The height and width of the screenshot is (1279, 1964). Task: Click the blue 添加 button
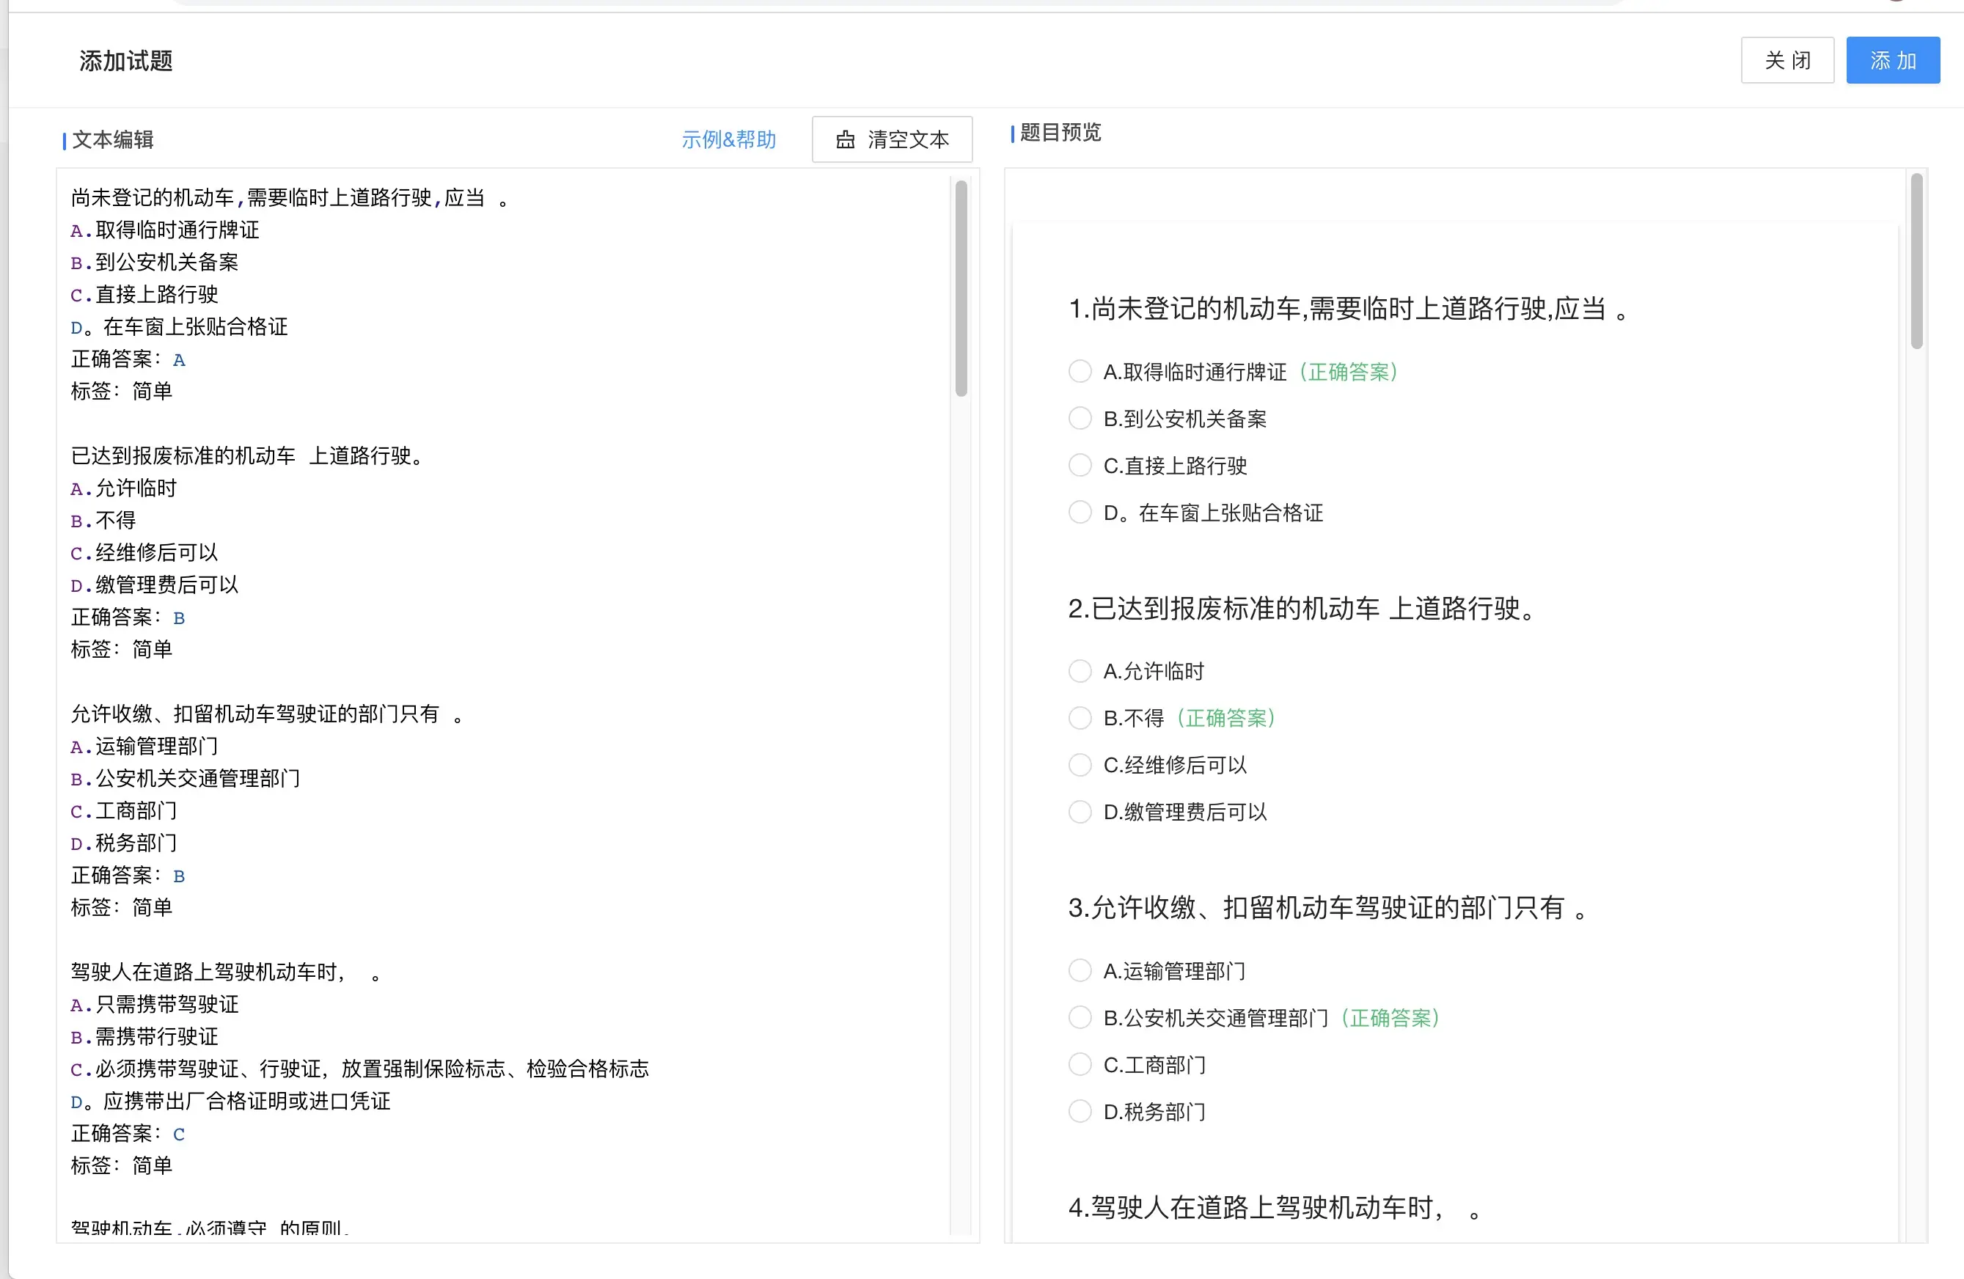click(x=1893, y=59)
